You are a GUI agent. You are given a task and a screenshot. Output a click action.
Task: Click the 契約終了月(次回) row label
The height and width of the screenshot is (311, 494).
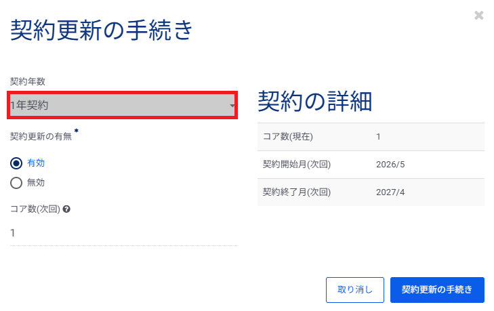click(x=296, y=192)
